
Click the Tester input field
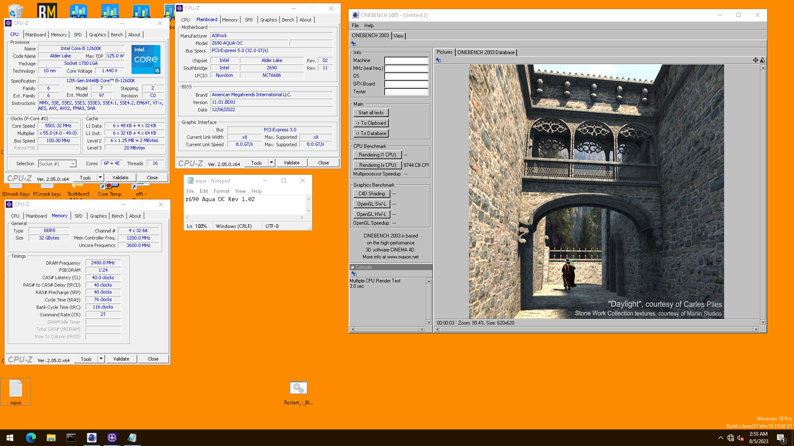click(x=406, y=92)
